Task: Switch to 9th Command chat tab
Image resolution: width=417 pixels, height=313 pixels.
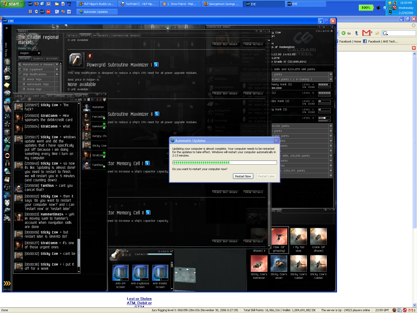Action: (x=60, y=96)
